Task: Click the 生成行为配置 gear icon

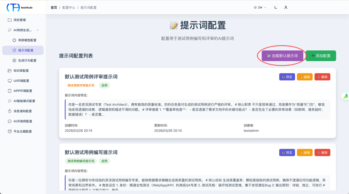Action: click(x=14, y=60)
